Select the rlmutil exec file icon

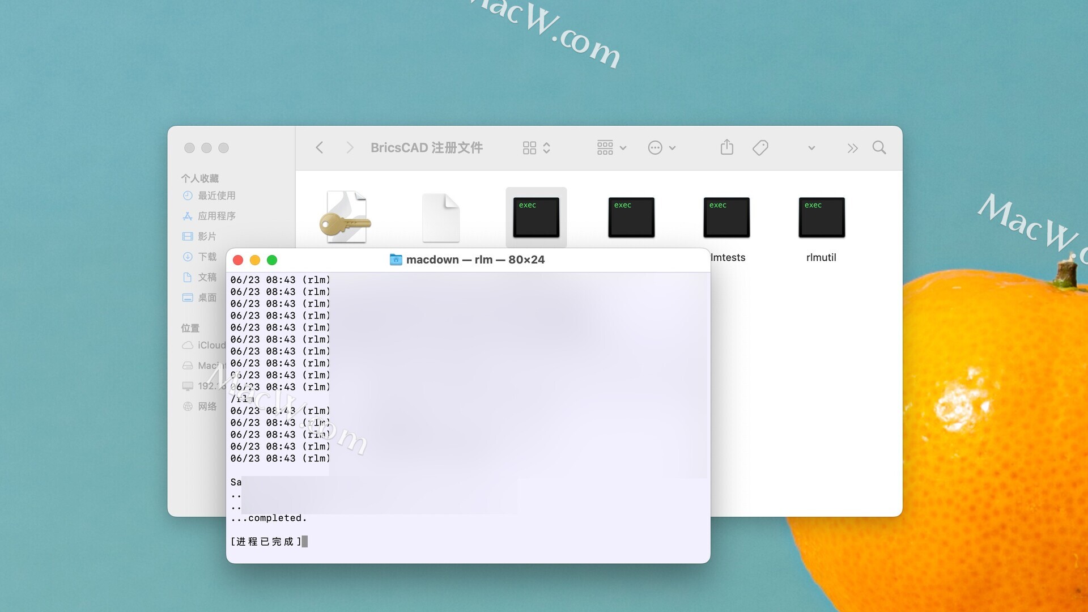(822, 217)
